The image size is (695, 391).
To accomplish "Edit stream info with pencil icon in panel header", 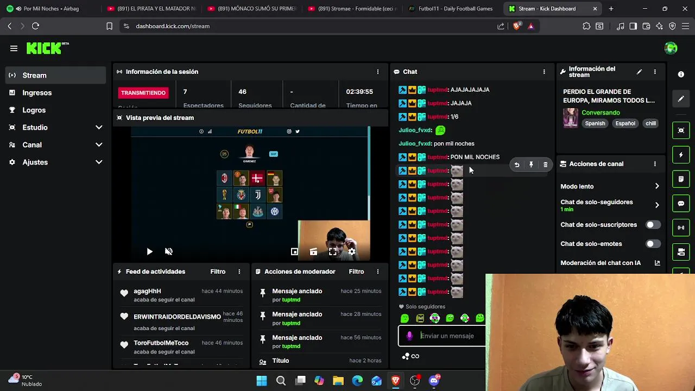I will pyautogui.click(x=639, y=72).
